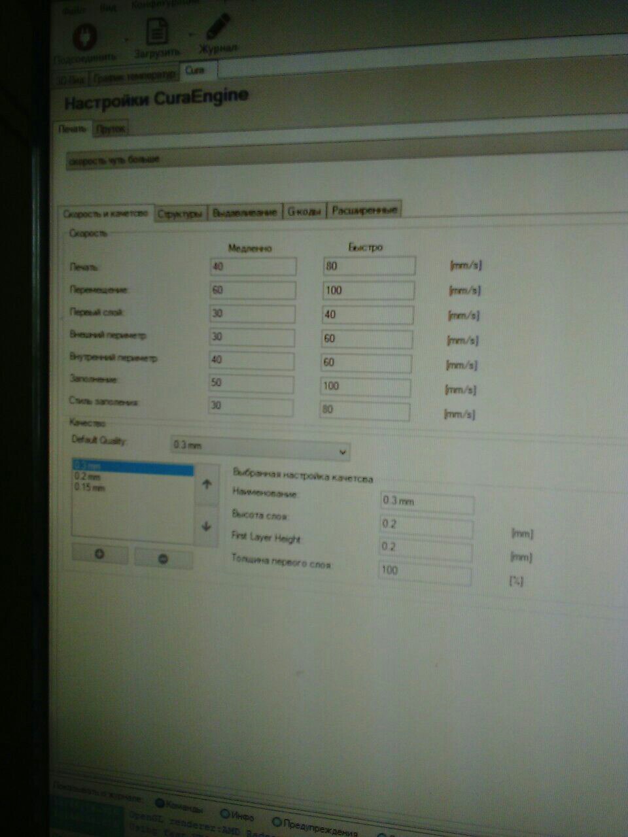Open the Структуры tab
The width and height of the screenshot is (628, 837).
(x=181, y=213)
